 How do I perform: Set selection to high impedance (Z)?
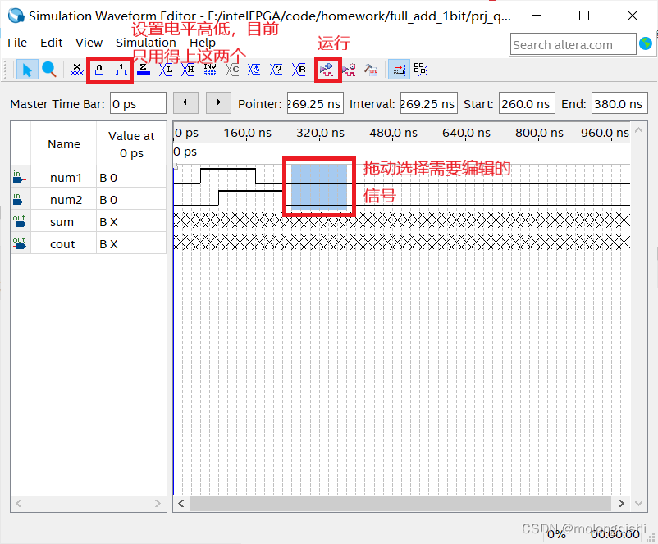click(x=144, y=70)
